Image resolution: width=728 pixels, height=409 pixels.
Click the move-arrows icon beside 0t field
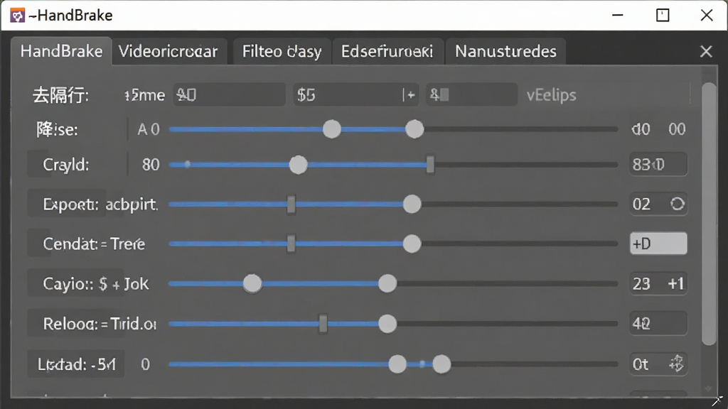676,364
